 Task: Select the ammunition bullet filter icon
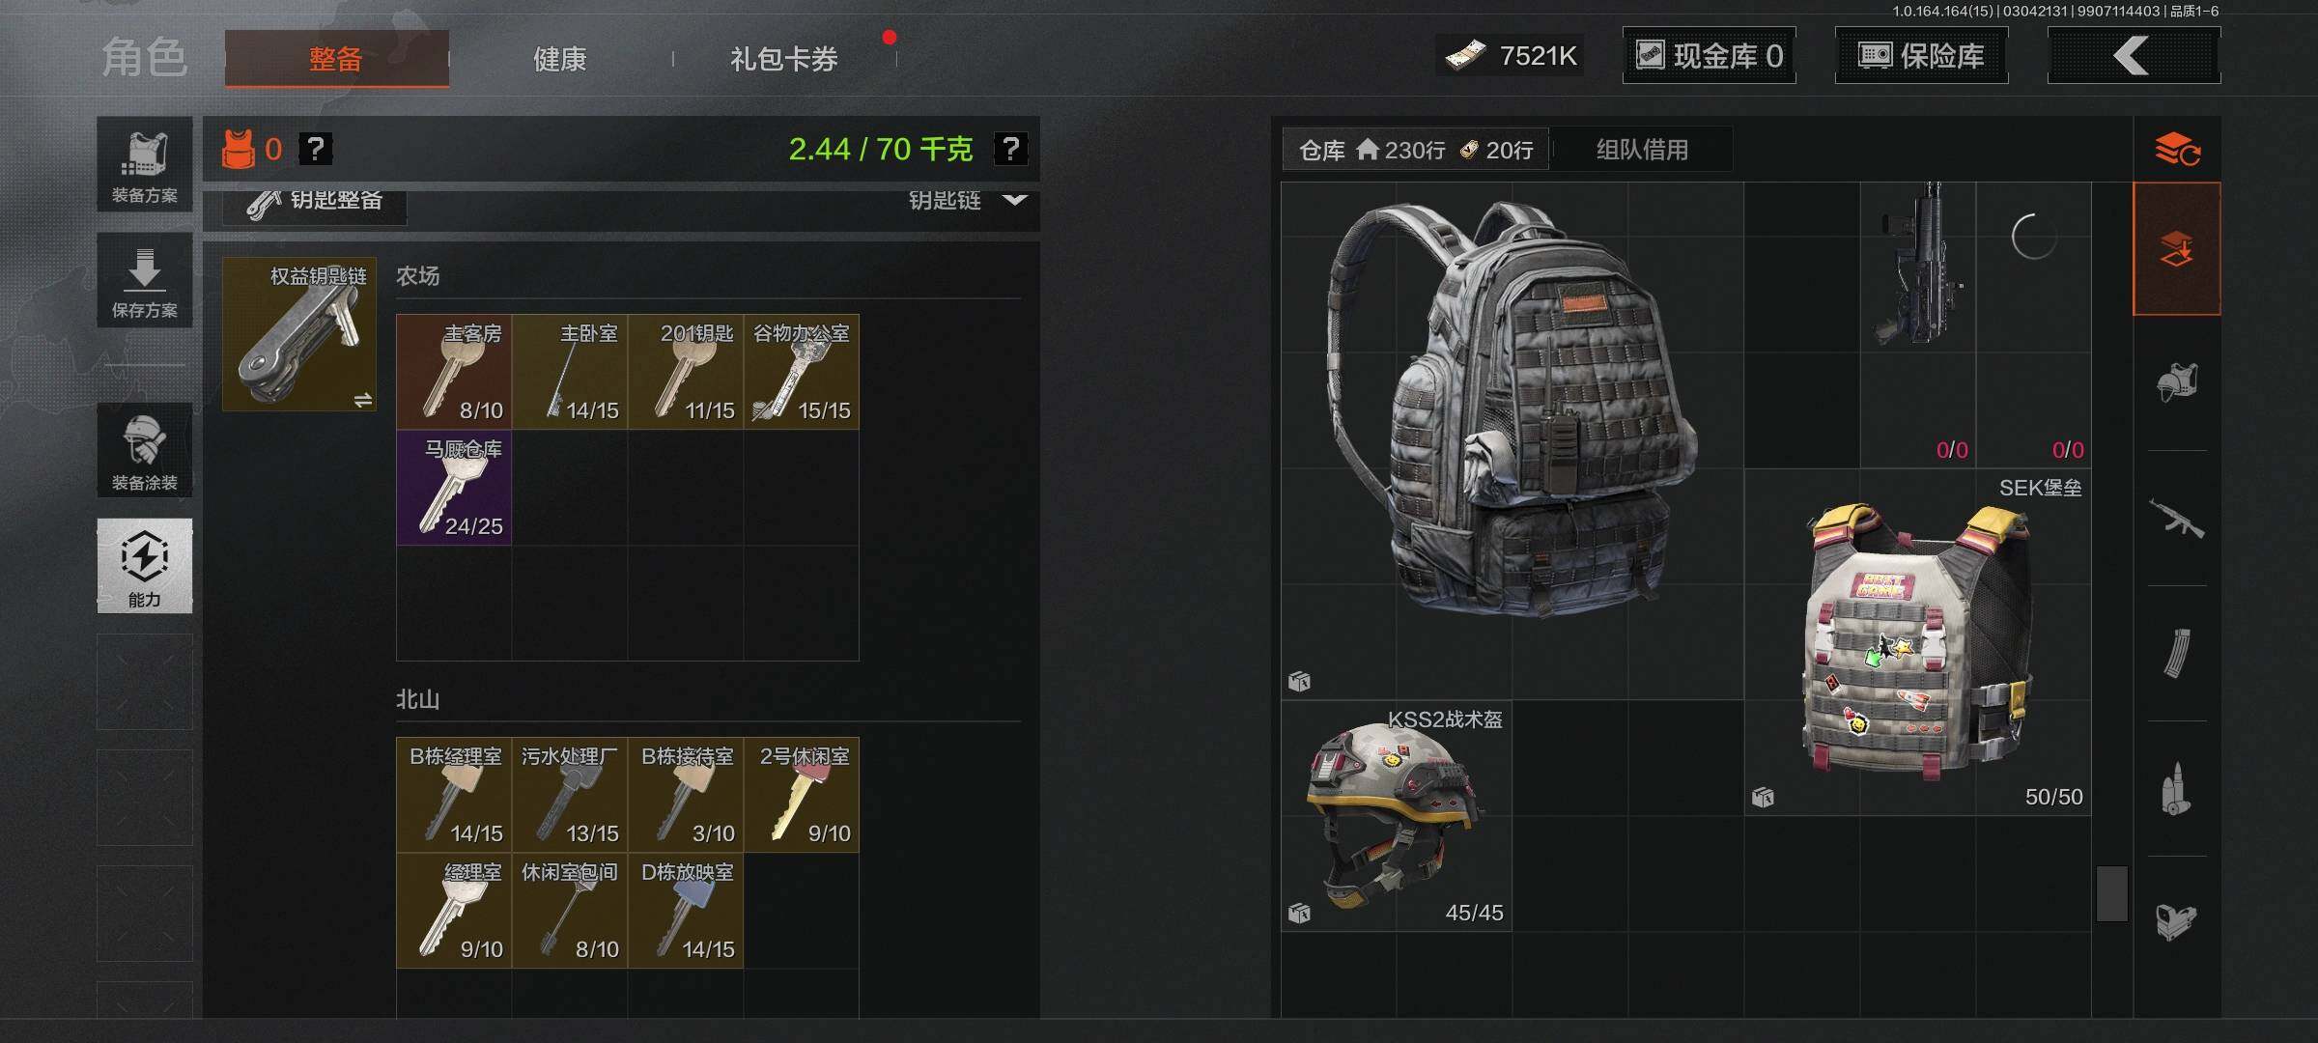point(2177,788)
